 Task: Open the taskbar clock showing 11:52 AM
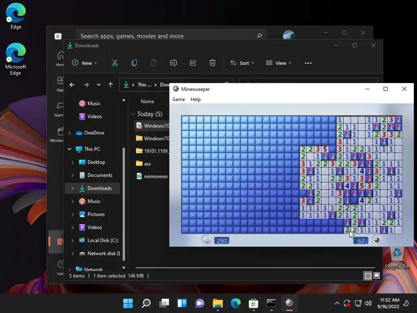coord(388,303)
